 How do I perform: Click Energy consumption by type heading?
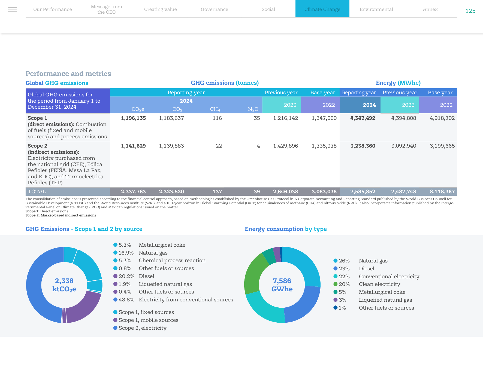(286, 229)
